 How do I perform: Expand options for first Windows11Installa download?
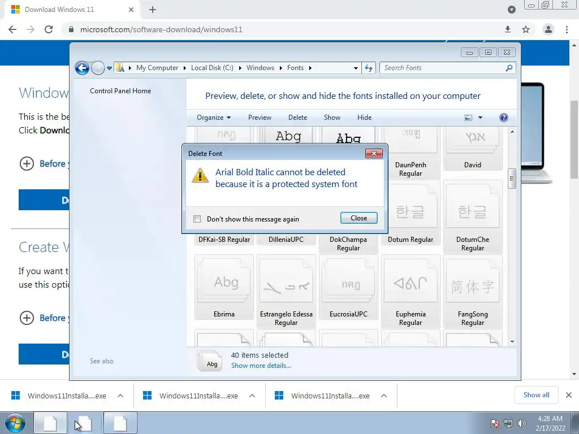pos(120,396)
